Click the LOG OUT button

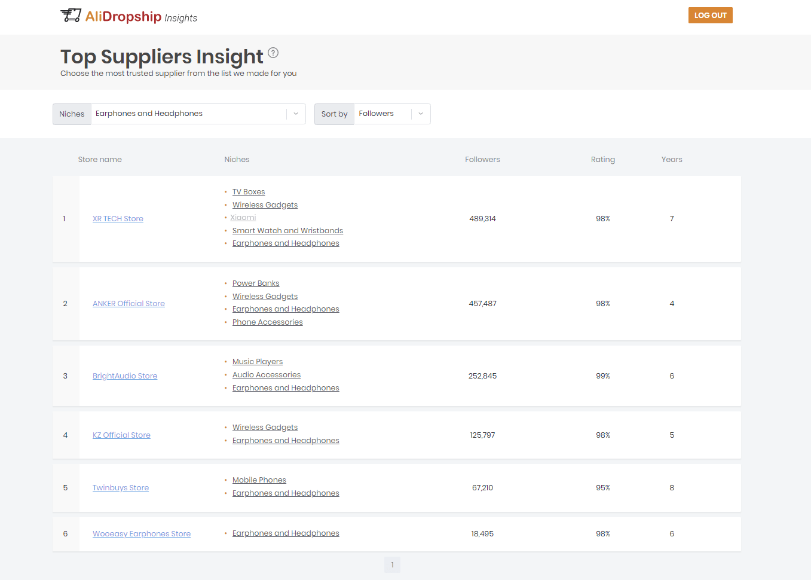[710, 15]
